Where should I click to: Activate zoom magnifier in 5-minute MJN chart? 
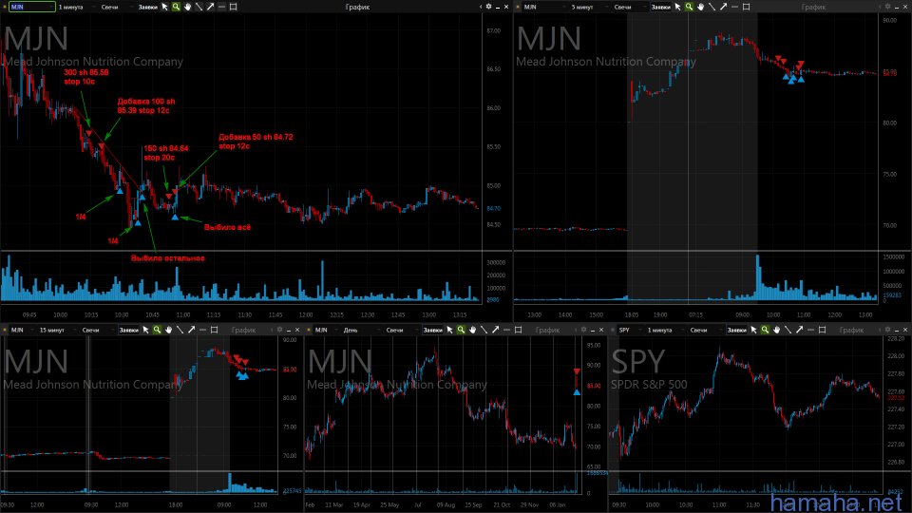689,7
